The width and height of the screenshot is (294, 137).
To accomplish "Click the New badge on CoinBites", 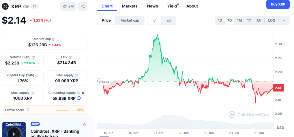I will (35, 124).
